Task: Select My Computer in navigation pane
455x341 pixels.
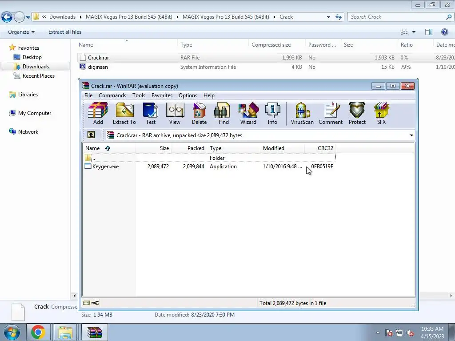Action: click(35, 113)
